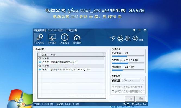181x108 pixels.
Task: Click the 内存使用率 progress bar
Action: (128, 63)
